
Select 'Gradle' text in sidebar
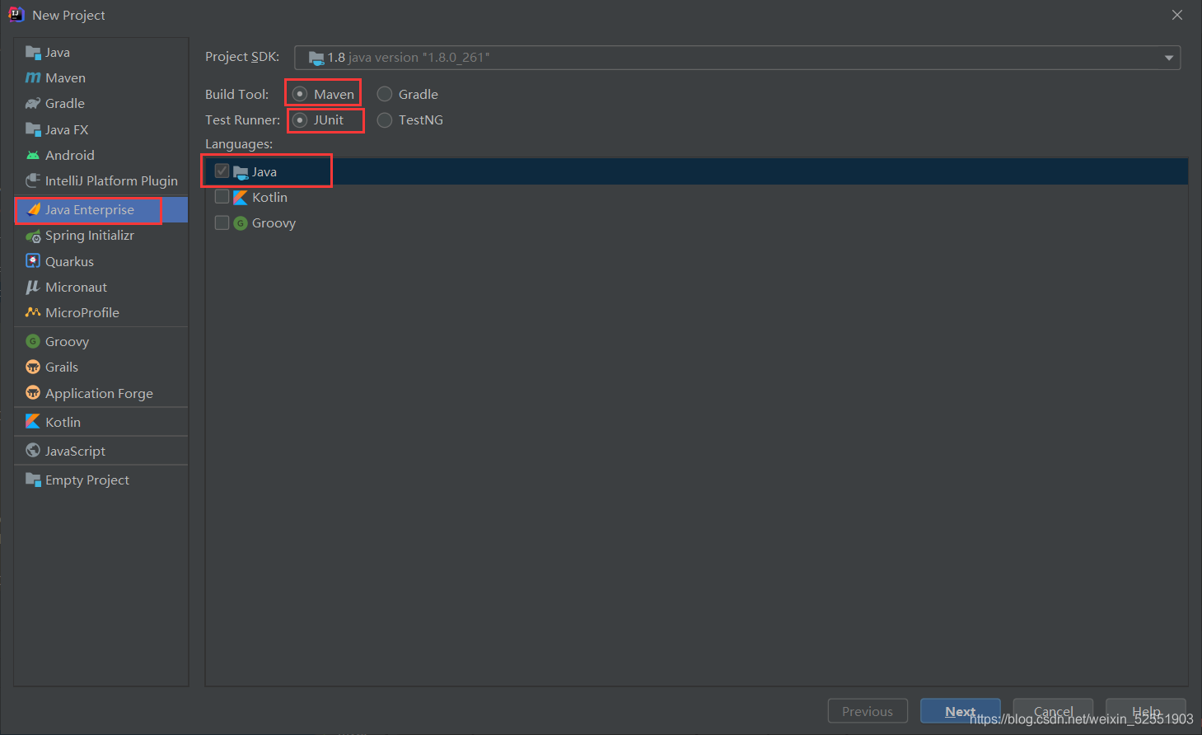pyautogui.click(x=65, y=103)
